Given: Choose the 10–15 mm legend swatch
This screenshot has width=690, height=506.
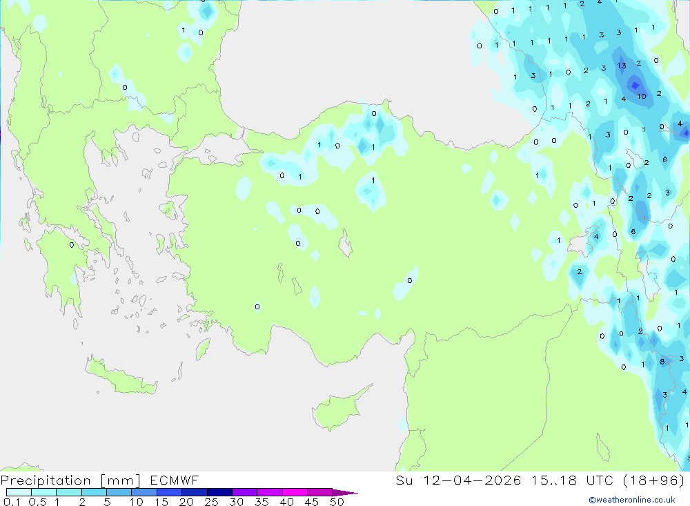Looking at the screenshot, I should pyautogui.click(x=144, y=492).
